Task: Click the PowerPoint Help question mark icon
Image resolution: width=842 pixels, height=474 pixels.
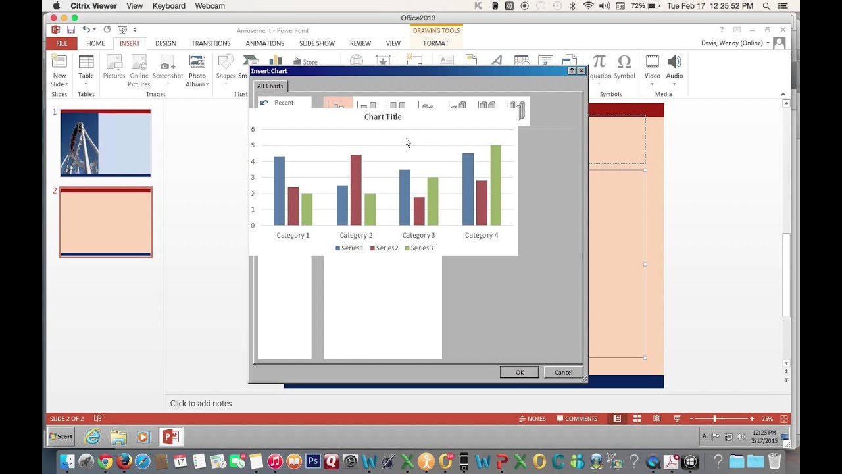Action: point(722,30)
